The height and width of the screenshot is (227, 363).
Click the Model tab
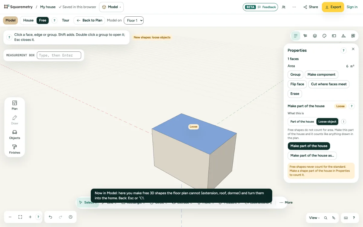coord(11,20)
